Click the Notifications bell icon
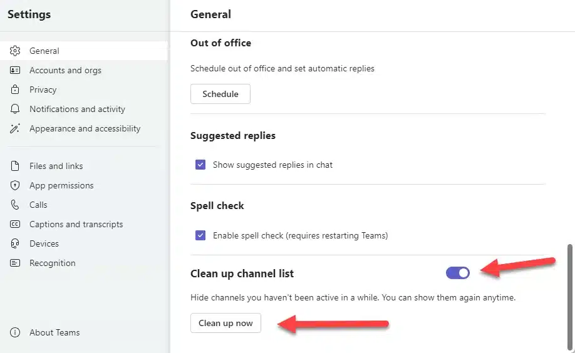The image size is (575, 353). pyautogui.click(x=16, y=109)
